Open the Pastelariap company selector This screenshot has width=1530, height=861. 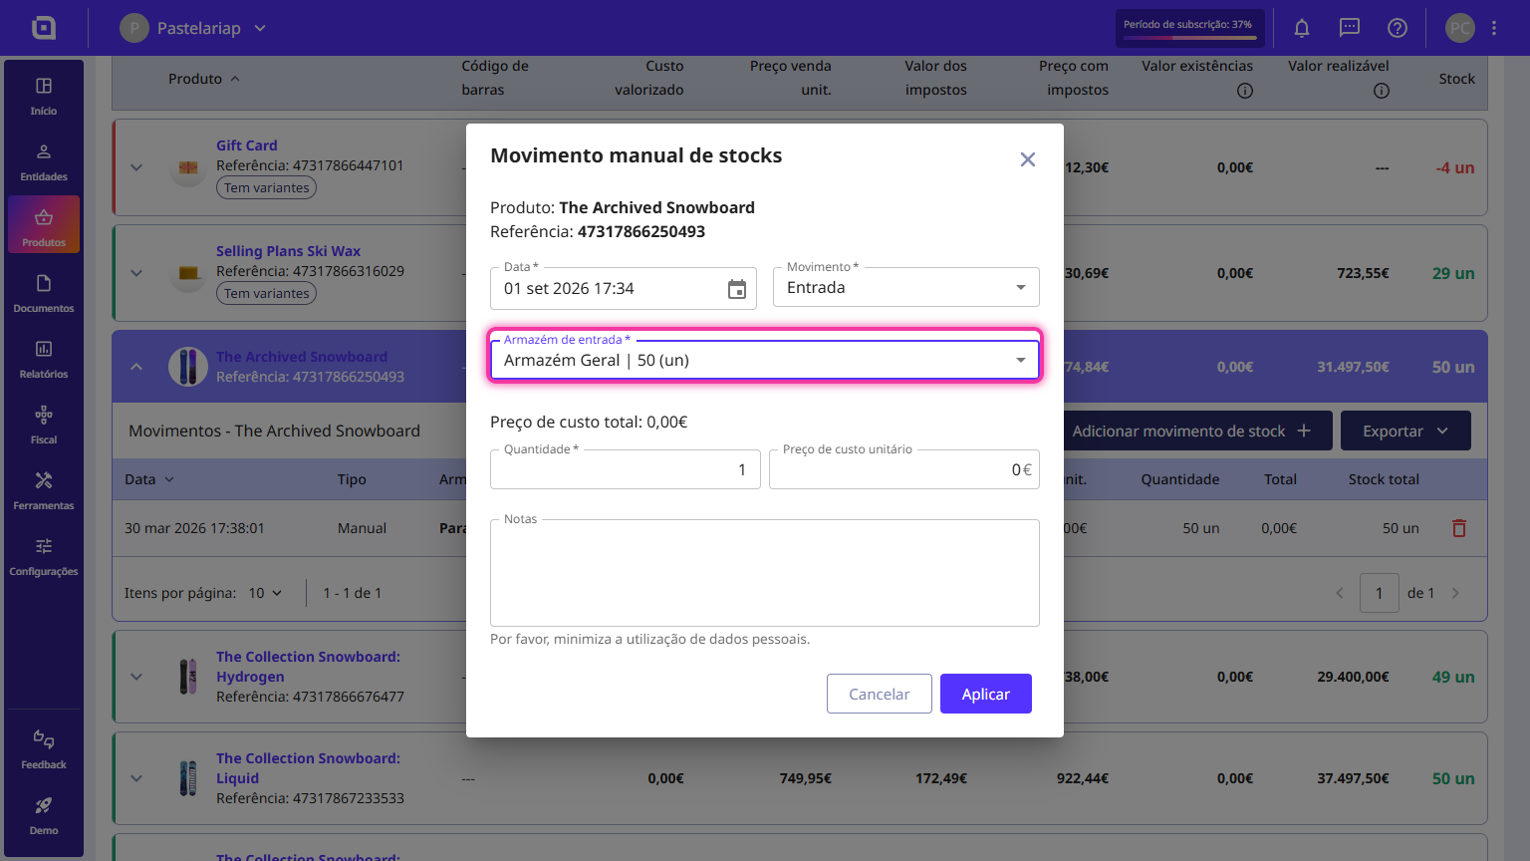tap(193, 28)
